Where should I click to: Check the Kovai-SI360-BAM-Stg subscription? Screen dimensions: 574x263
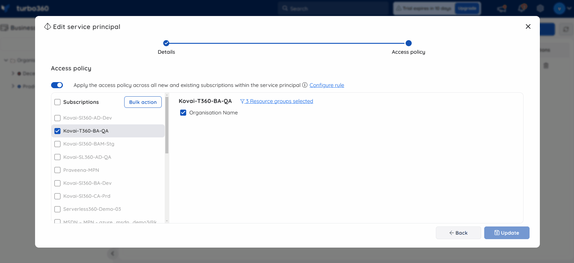click(x=57, y=144)
